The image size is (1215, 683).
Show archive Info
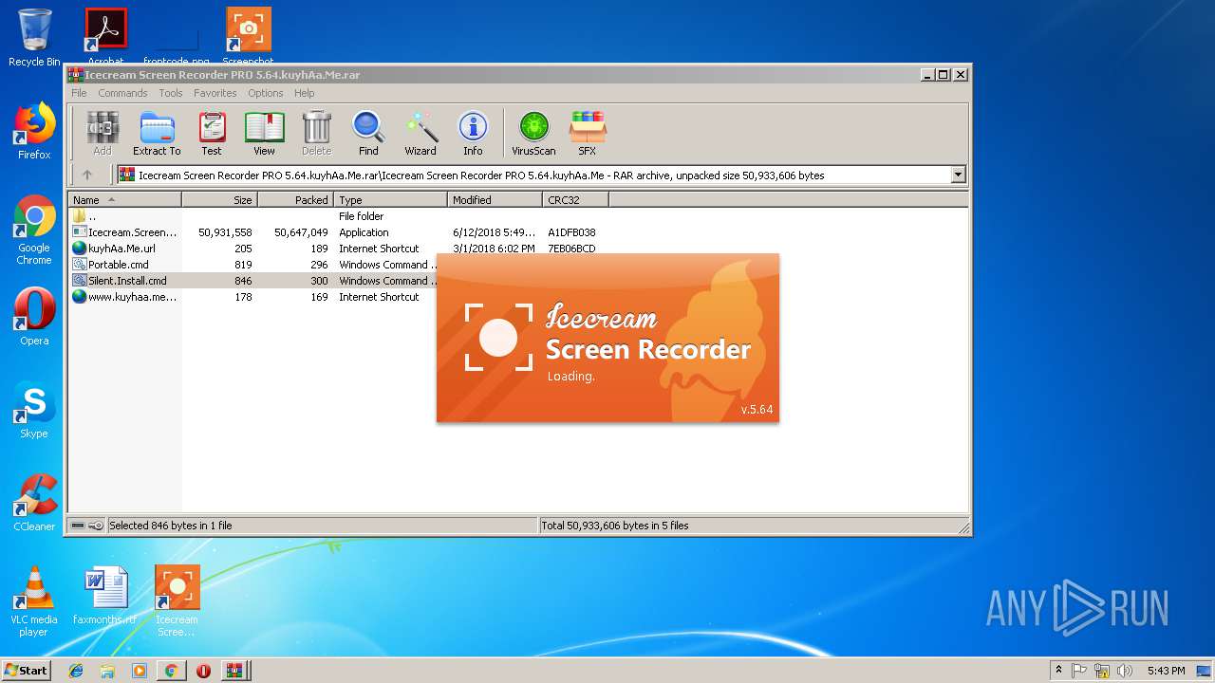click(x=473, y=134)
